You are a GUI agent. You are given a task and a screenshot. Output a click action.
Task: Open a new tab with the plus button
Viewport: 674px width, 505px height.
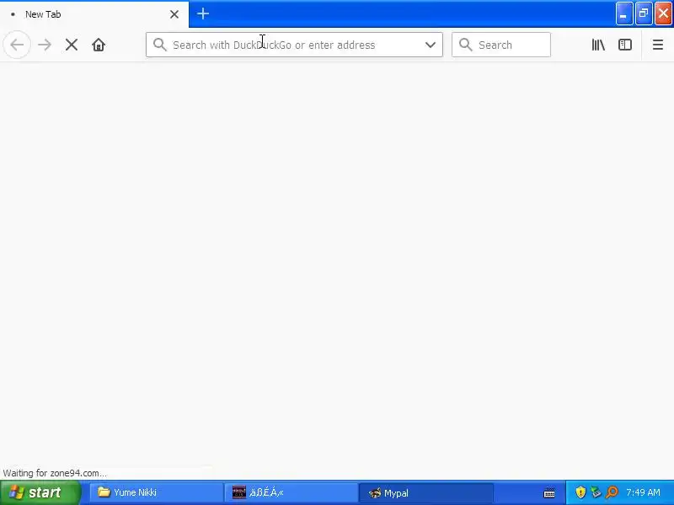[203, 13]
